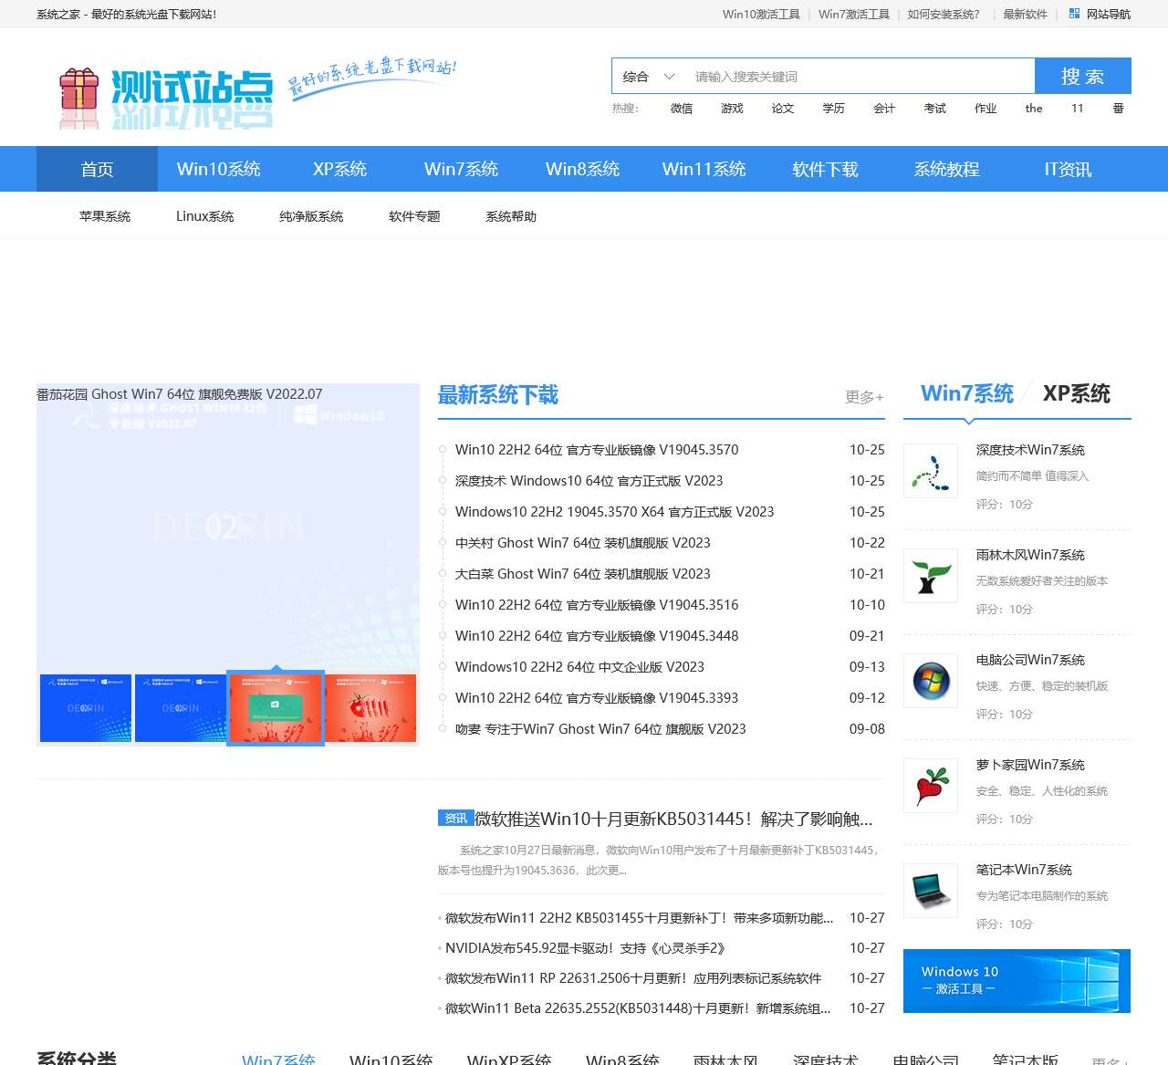Open news 微软发布Win11 22H2 KB5031455十月更新补丁
The width and height of the screenshot is (1168, 1065).
coord(639,918)
